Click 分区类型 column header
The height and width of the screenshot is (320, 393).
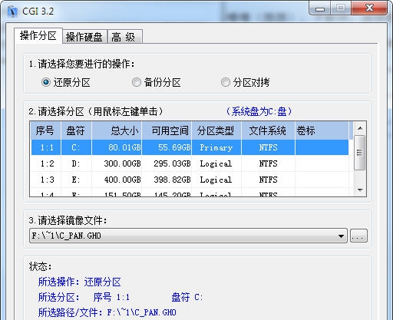216,130
